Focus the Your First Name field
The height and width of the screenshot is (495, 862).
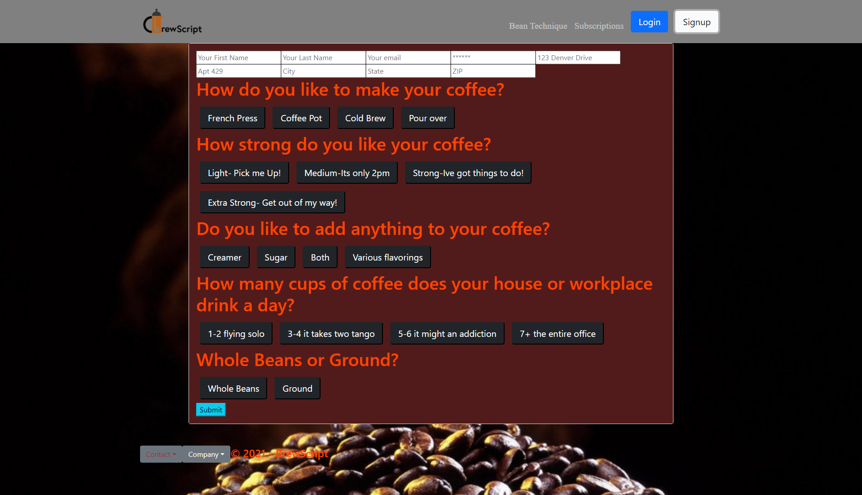[x=238, y=57]
